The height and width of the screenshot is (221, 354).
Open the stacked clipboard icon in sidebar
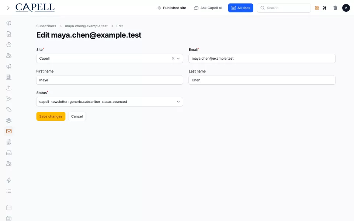(x=9, y=142)
